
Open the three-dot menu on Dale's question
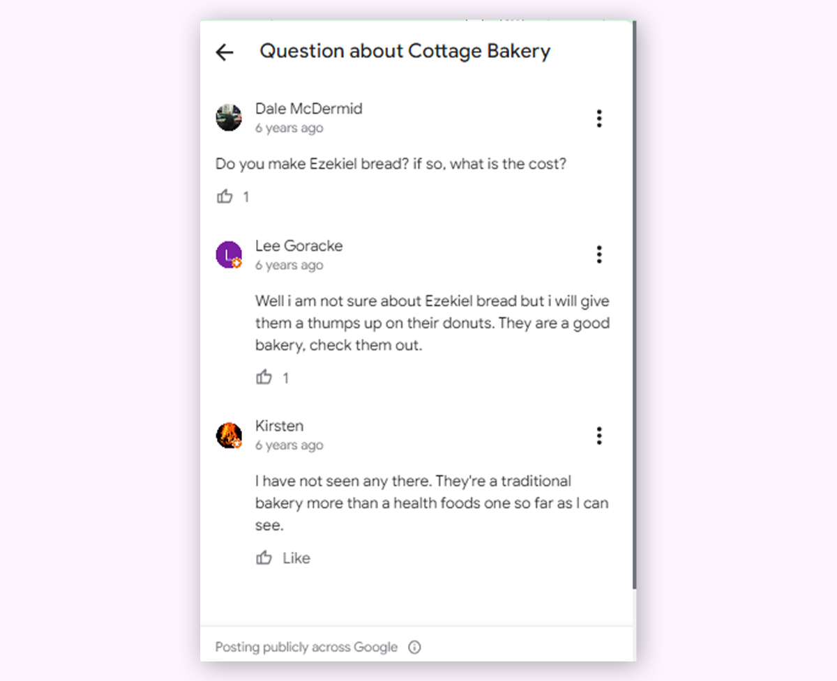[x=599, y=118]
